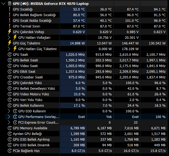Click the GPU chip icon in header
169x156 pixels.
[x=10, y=4]
